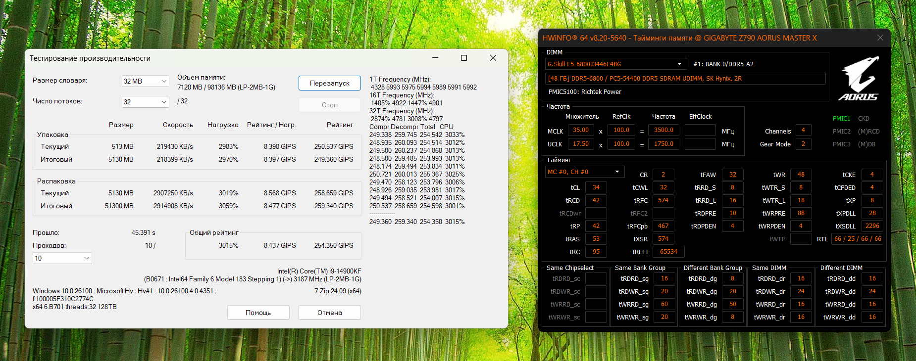Click the green PMIC1 label

coord(841,119)
